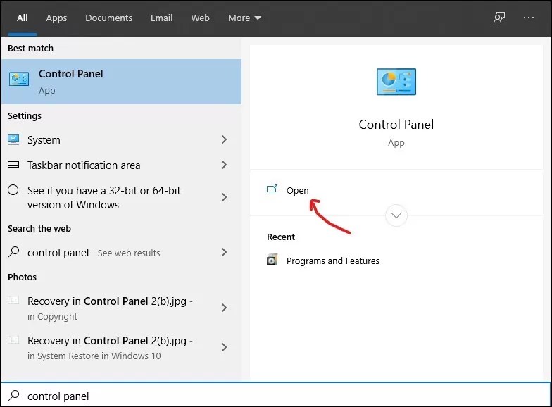Expand more actions with the circular chevron
The image size is (552, 407).
click(396, 215)
